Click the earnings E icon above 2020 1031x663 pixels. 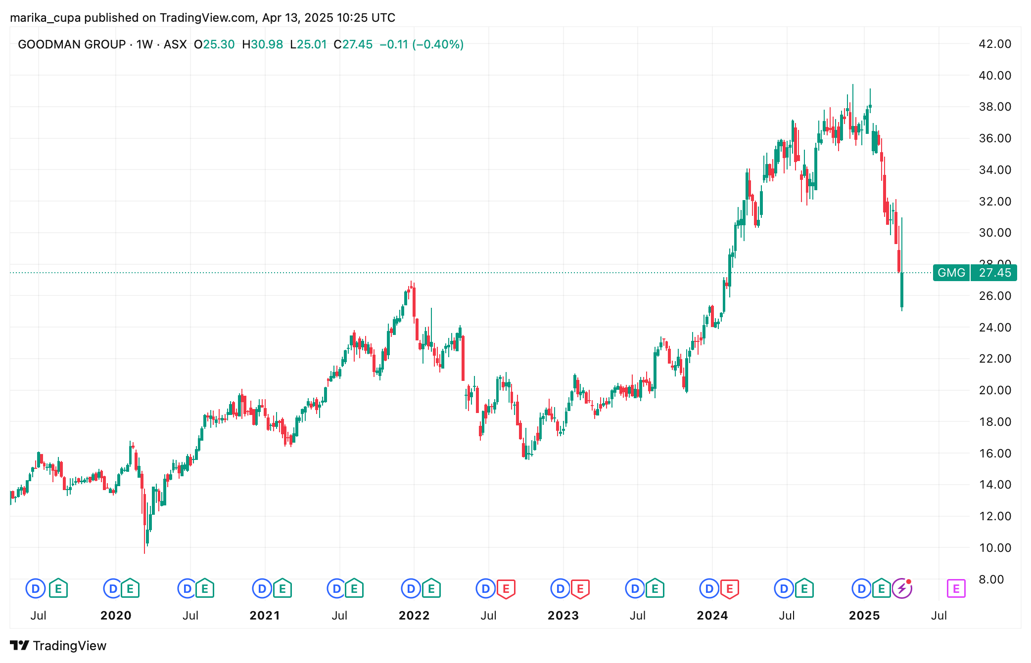130,588
